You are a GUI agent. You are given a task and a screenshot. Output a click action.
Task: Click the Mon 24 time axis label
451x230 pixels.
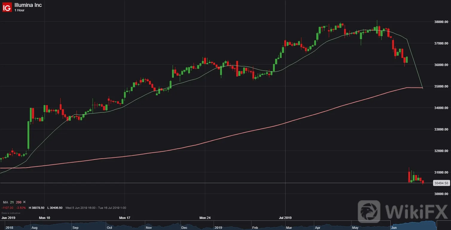point(205,218)
